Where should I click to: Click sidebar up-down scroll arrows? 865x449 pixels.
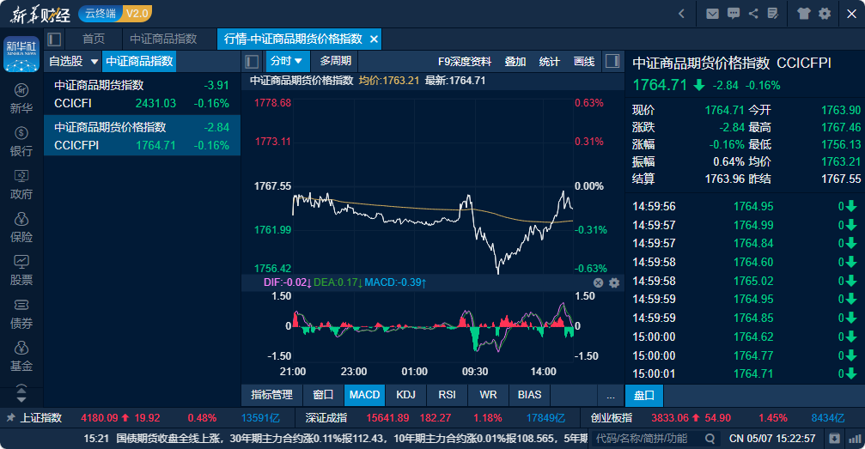21,393
